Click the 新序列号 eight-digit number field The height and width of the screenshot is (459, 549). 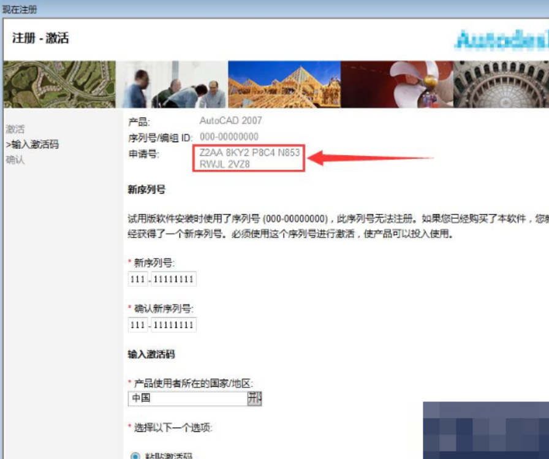coord(173,279)
